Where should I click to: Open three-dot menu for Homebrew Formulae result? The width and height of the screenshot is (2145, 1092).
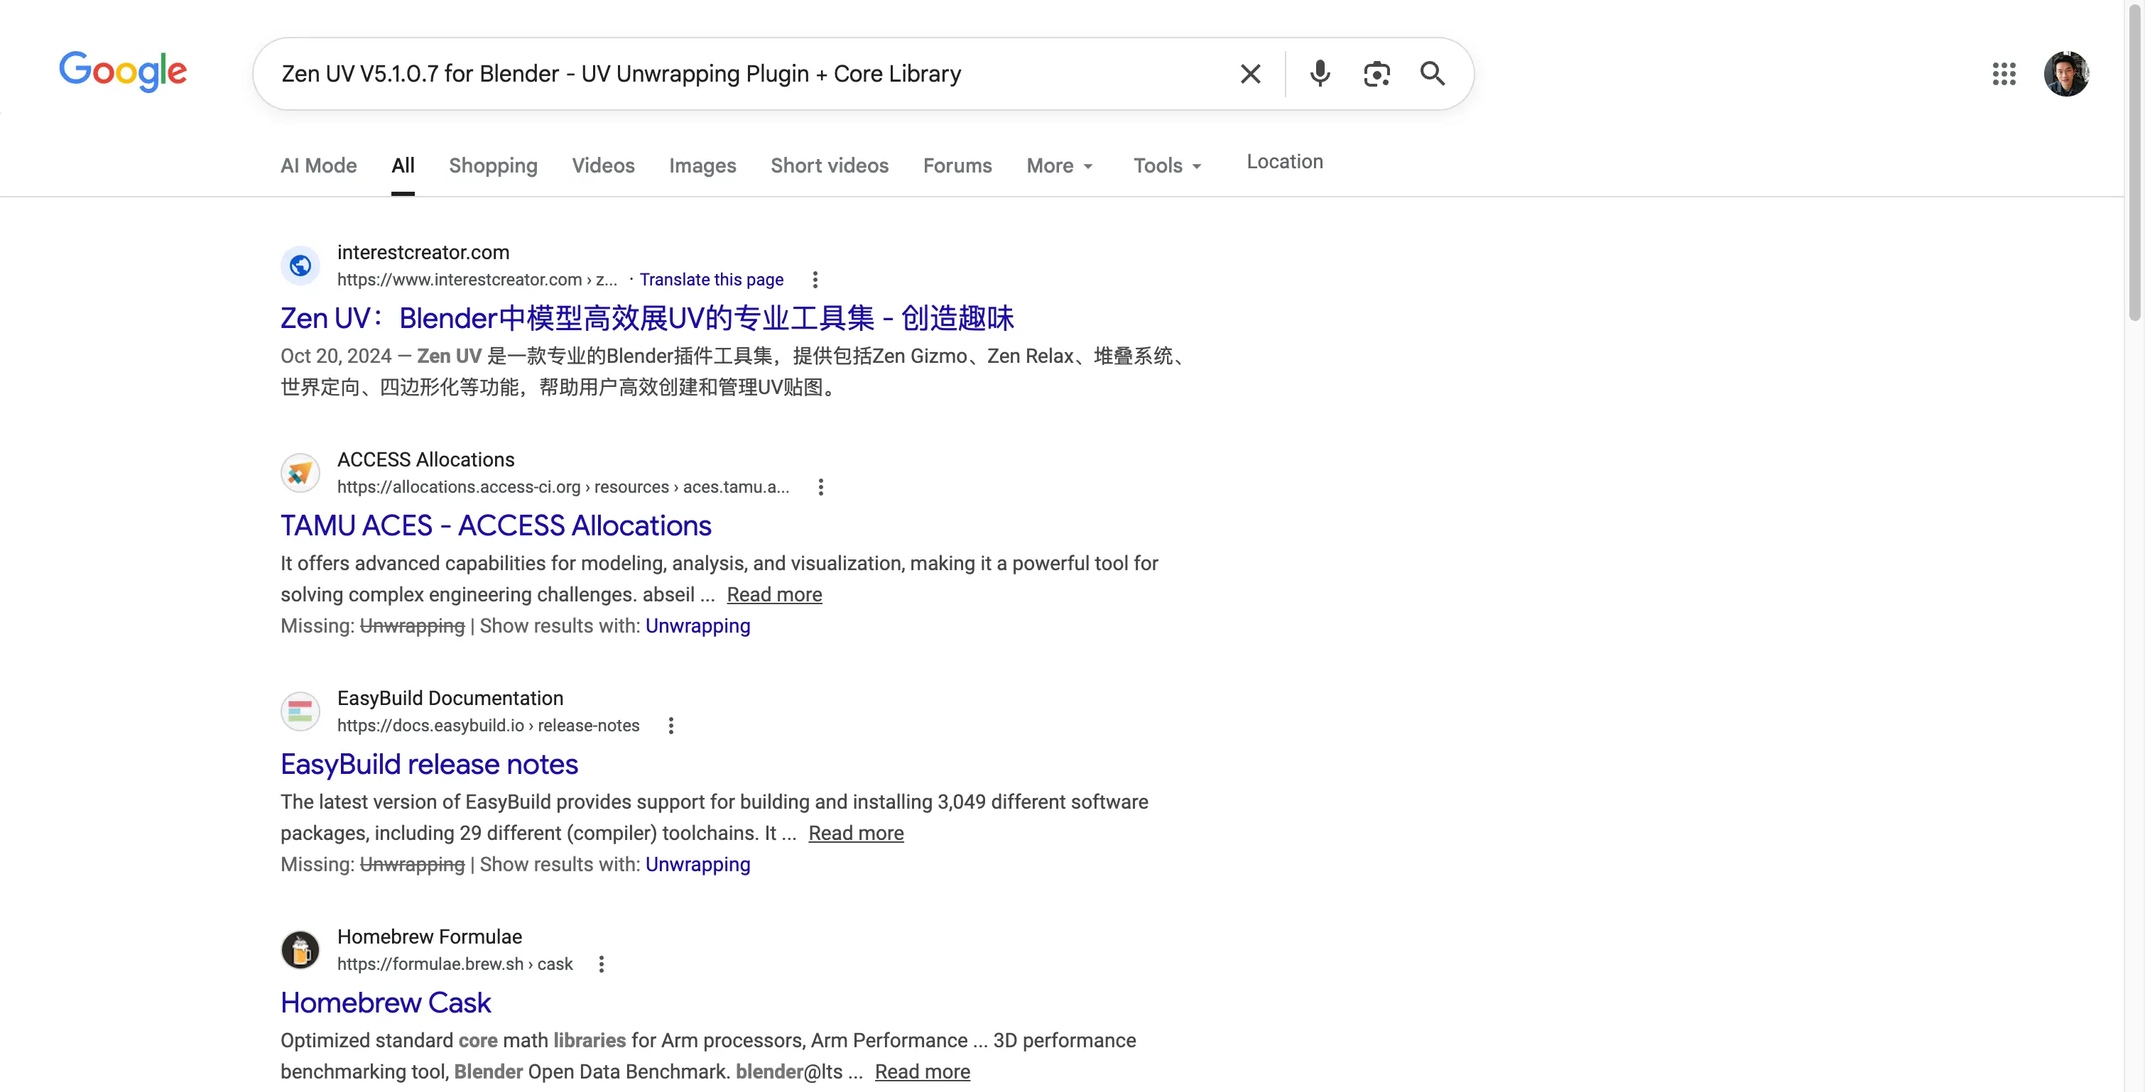601,963
